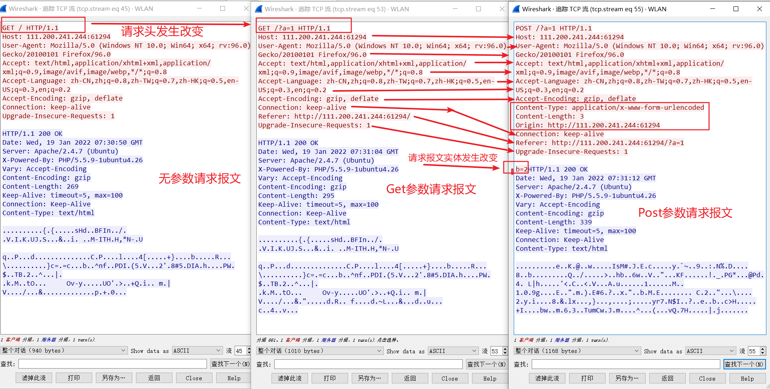770x389 pixels.
Task: Click 打印 button in stream 55 window
Action: 587,378
